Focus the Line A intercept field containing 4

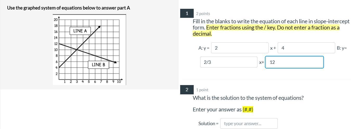[306, 48]
